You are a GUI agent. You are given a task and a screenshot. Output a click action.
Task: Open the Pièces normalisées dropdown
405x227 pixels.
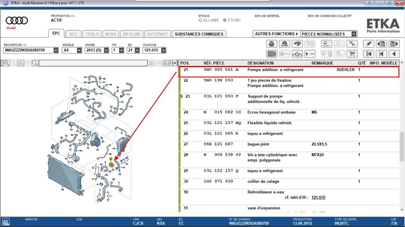(x=354, y=34)
